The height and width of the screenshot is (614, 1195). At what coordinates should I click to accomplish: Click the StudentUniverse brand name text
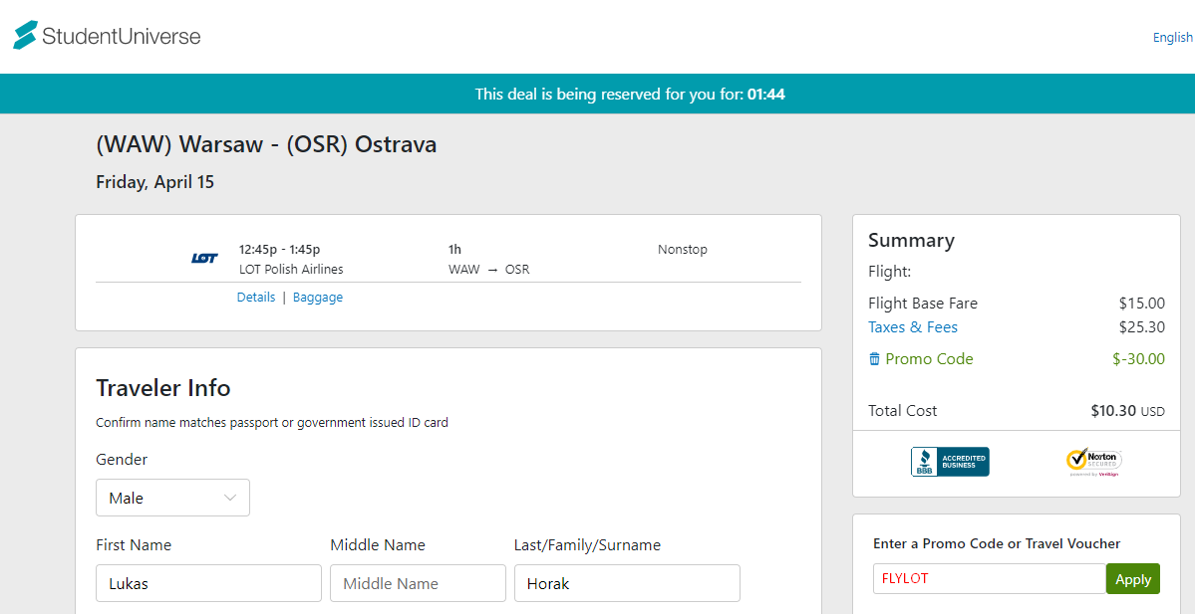(x=122, y=36)
